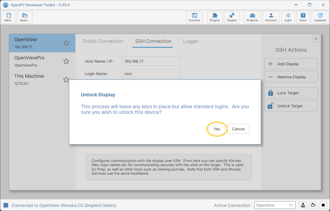Click the Host Name / IP field
The image size is (330, 211).
151,61
